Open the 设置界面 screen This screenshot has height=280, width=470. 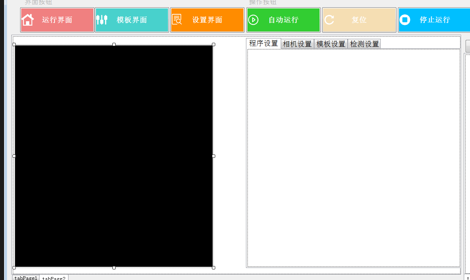coord(208,20)
